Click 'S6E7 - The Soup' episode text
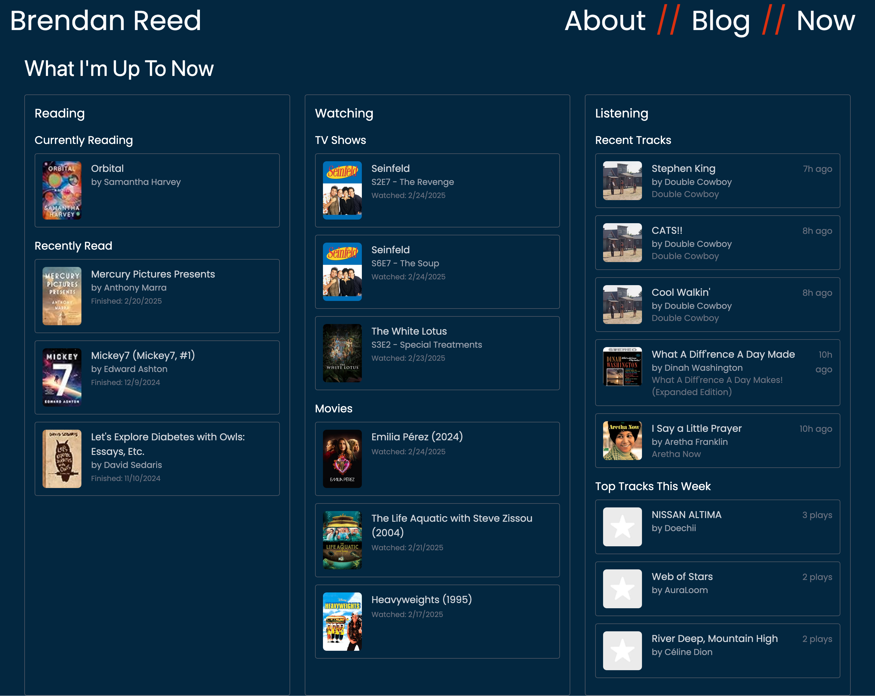Image resolution: width=875 pixels, height=696 pixels. pos(405,263)
